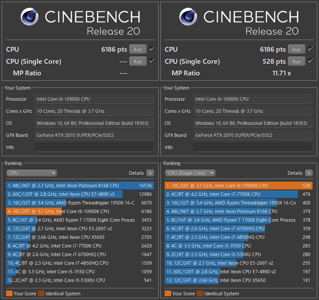This screenshot has height=300, width=319.
Task: Run the CPU test in right window
Action: [297, 49]
